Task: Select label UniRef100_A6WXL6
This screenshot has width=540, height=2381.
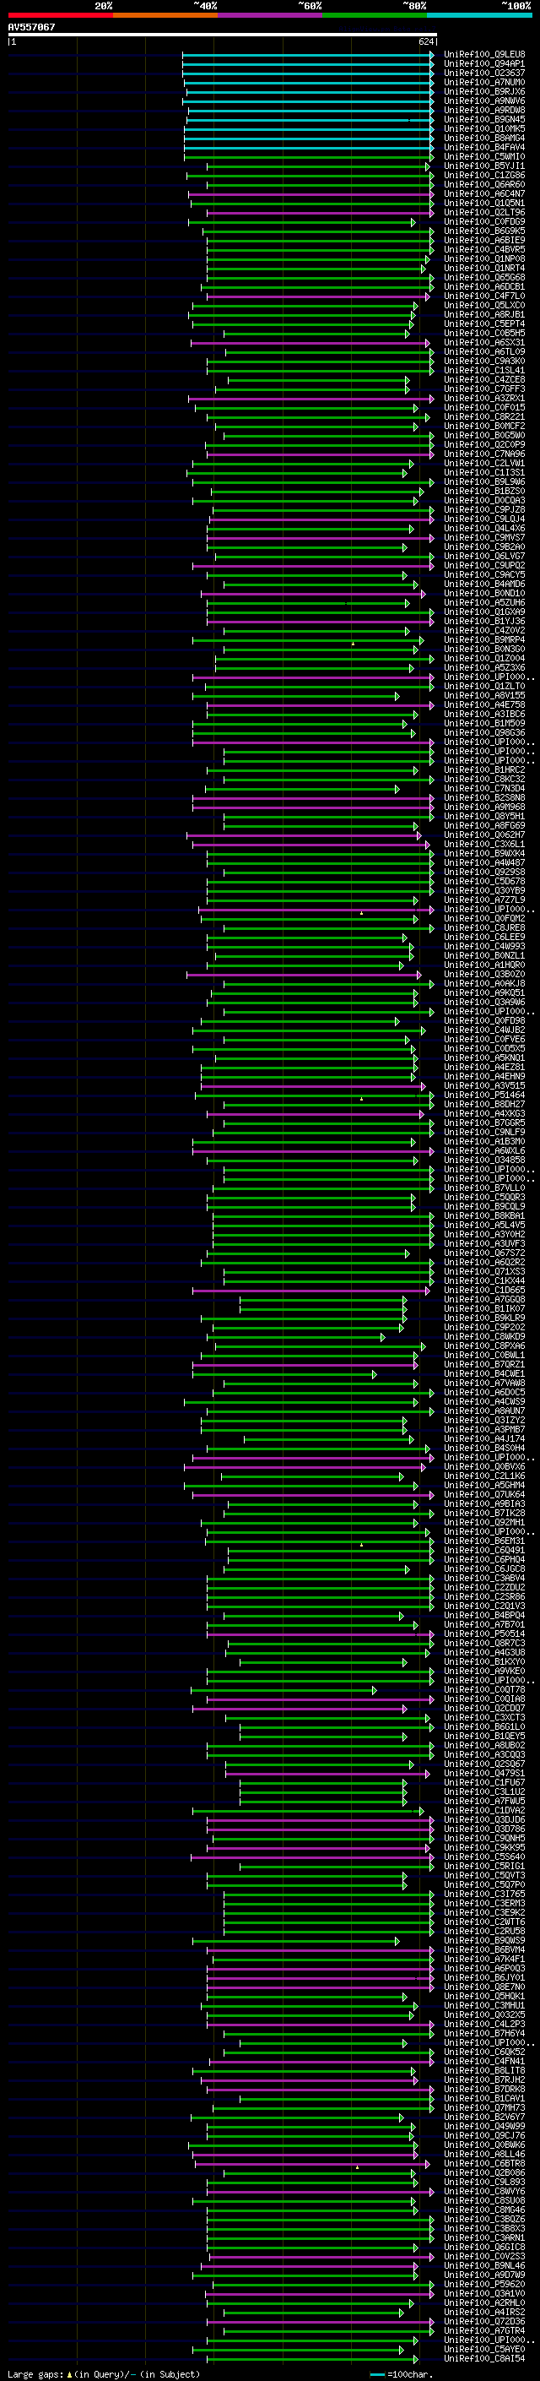Action: click(x=484, y=1150)
